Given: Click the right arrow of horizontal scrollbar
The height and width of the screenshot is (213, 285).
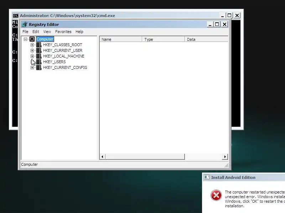Looking at the screenshot, I should pyautogui.click(x=225, y=157).
